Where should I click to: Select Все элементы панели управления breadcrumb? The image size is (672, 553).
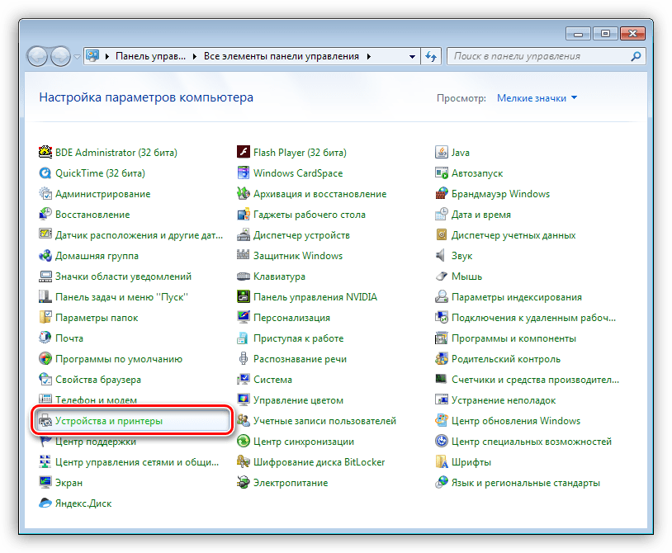tap(281, 56)
